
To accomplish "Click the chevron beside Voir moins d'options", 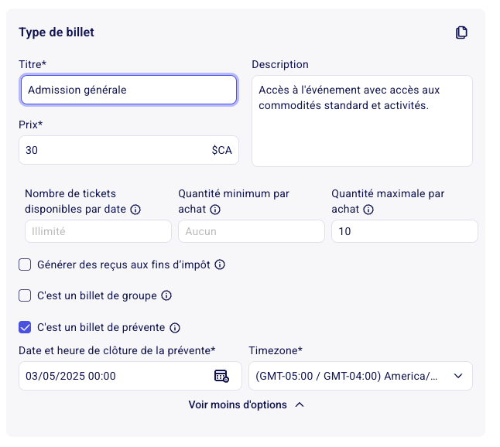I will pyautogui.click(x=300, y=404).
